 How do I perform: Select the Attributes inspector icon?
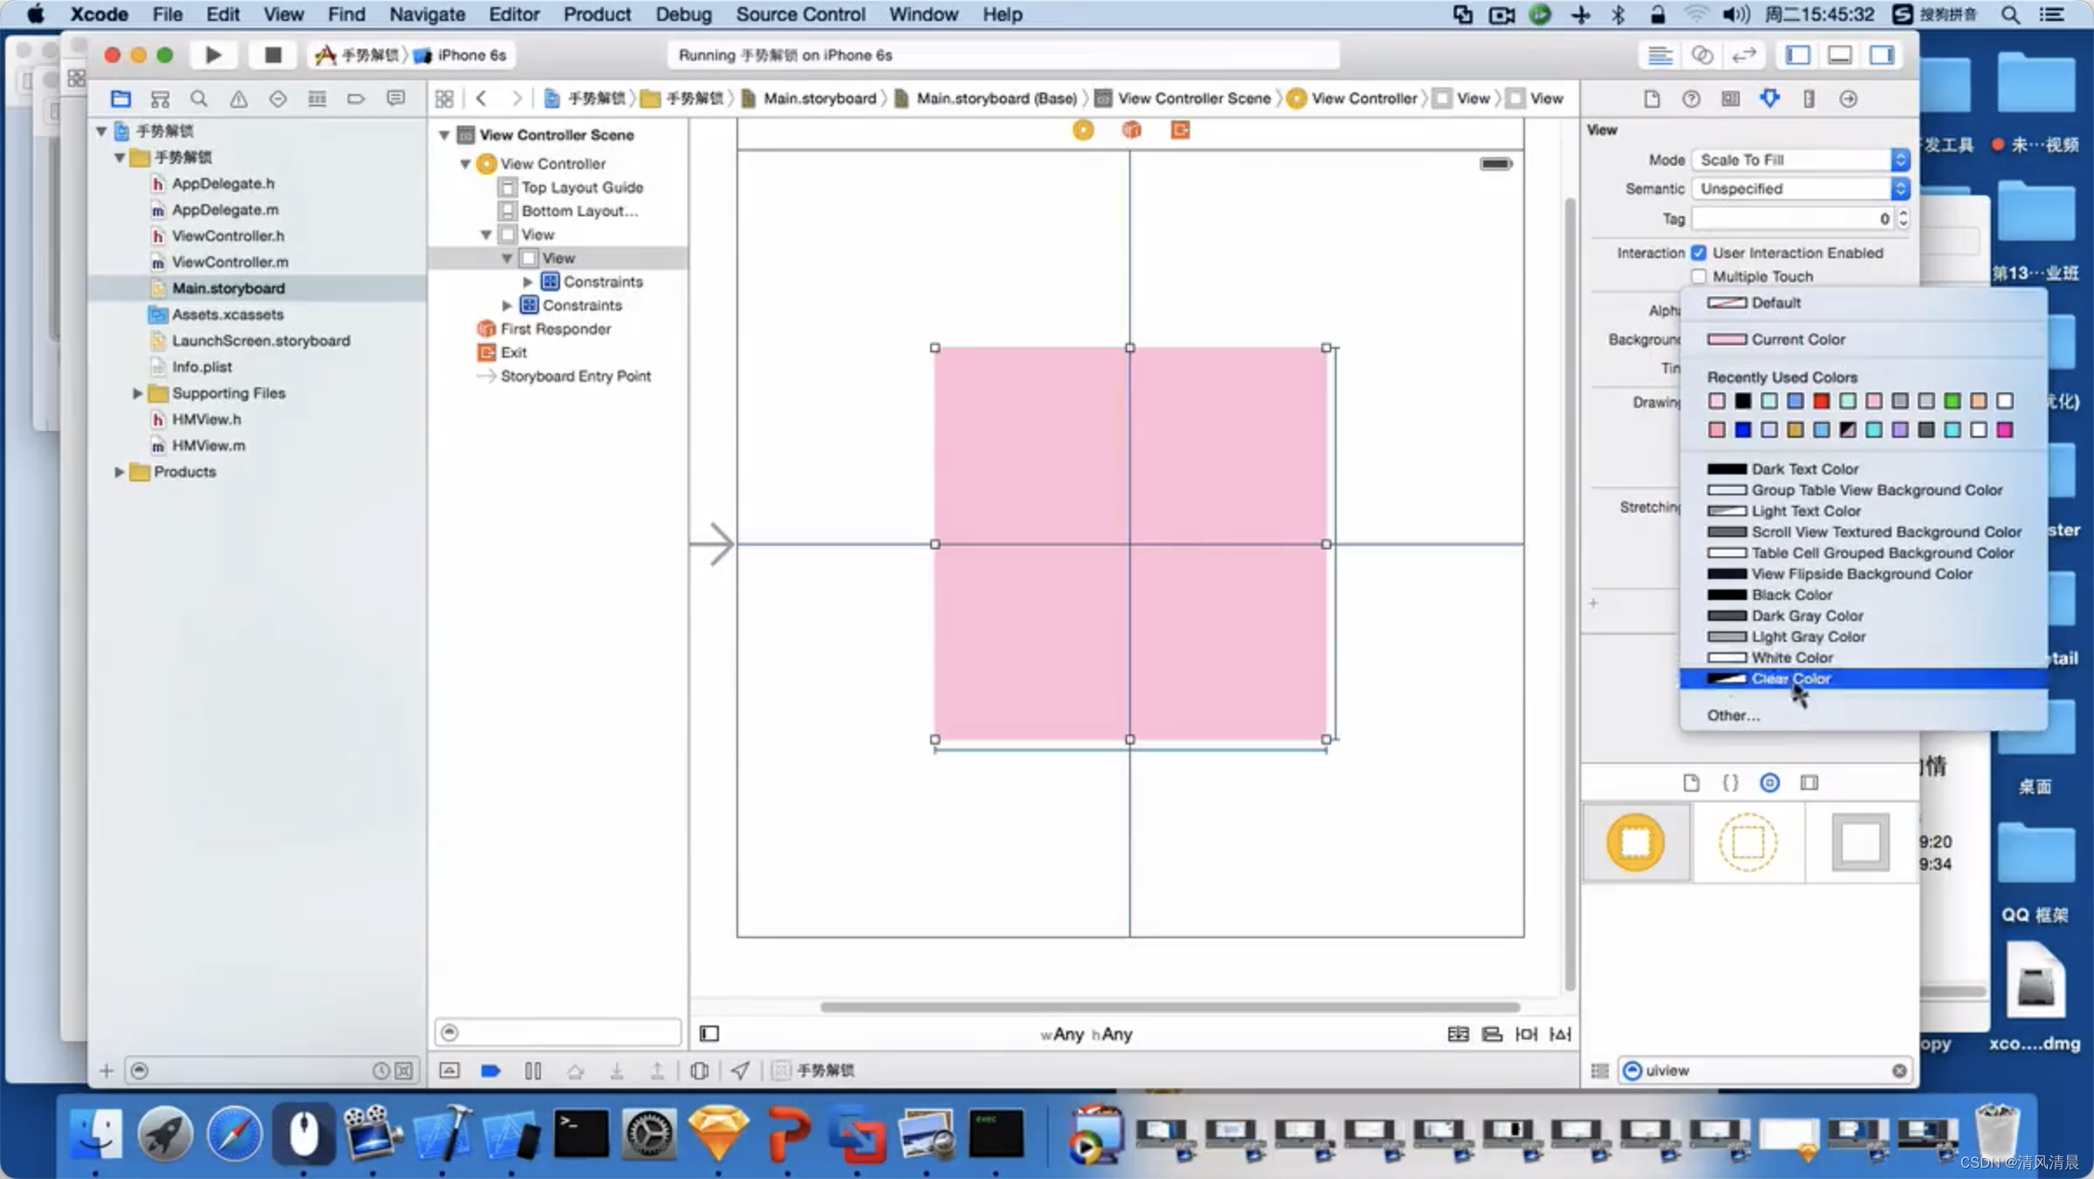click(x=1769, y=99)
